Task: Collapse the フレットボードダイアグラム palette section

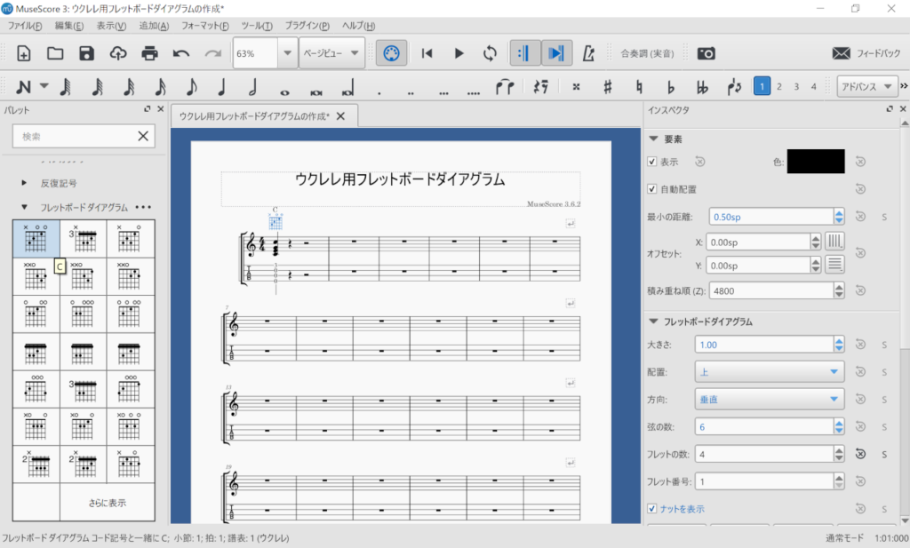Action: pyautogui.click(x=25, y=207)
